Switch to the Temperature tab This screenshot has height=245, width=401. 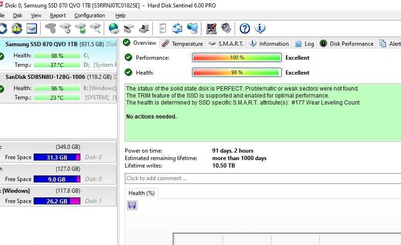[182, 44]
